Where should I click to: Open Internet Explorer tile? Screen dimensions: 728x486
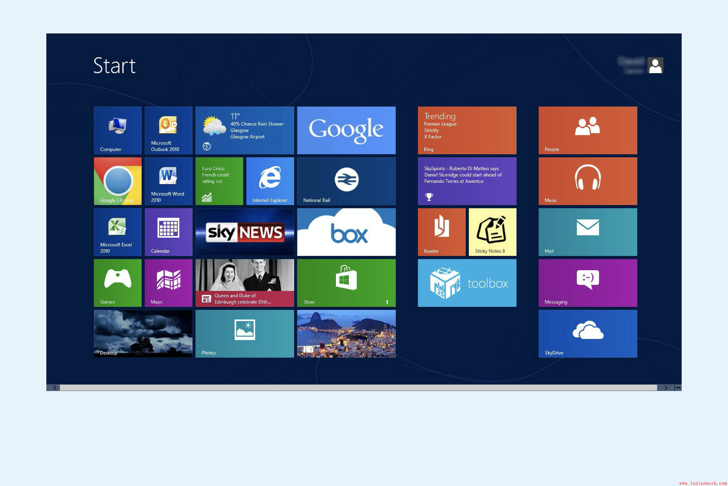[270, 181]
